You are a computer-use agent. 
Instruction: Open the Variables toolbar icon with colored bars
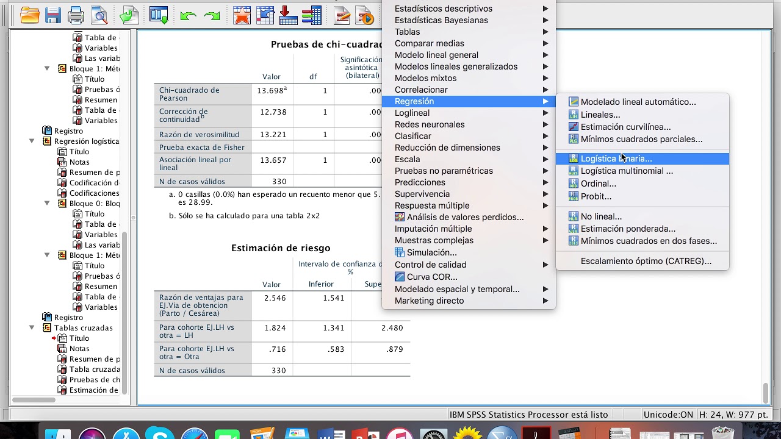click(x=311, y=15)
